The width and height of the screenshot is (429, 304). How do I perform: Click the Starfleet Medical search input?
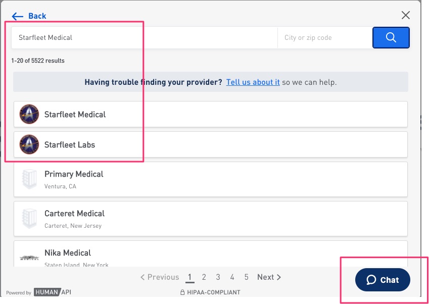pyautogui.click(x=145, y=37)
